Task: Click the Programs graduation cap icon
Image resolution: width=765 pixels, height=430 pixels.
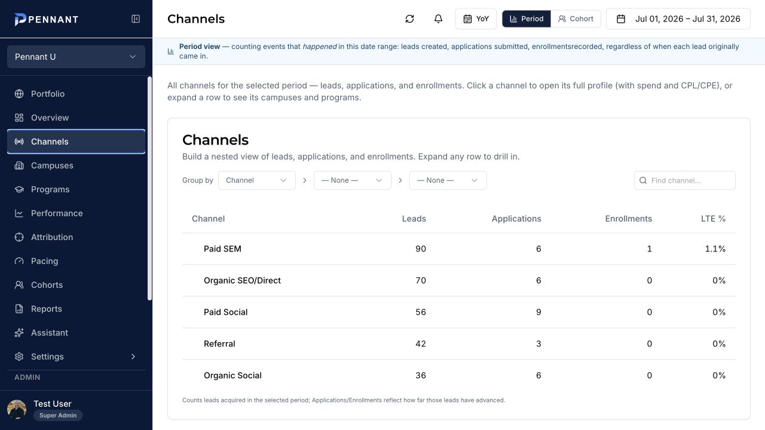Action: pos(19,189)
